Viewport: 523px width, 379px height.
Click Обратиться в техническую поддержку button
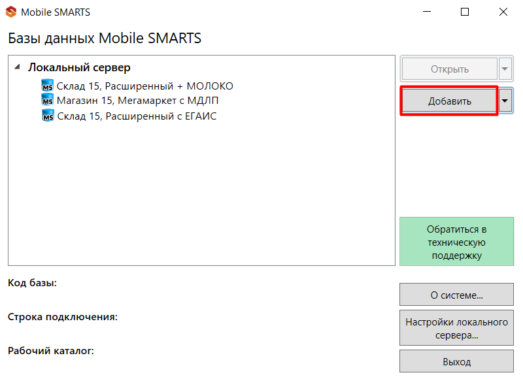coord(456,242)
